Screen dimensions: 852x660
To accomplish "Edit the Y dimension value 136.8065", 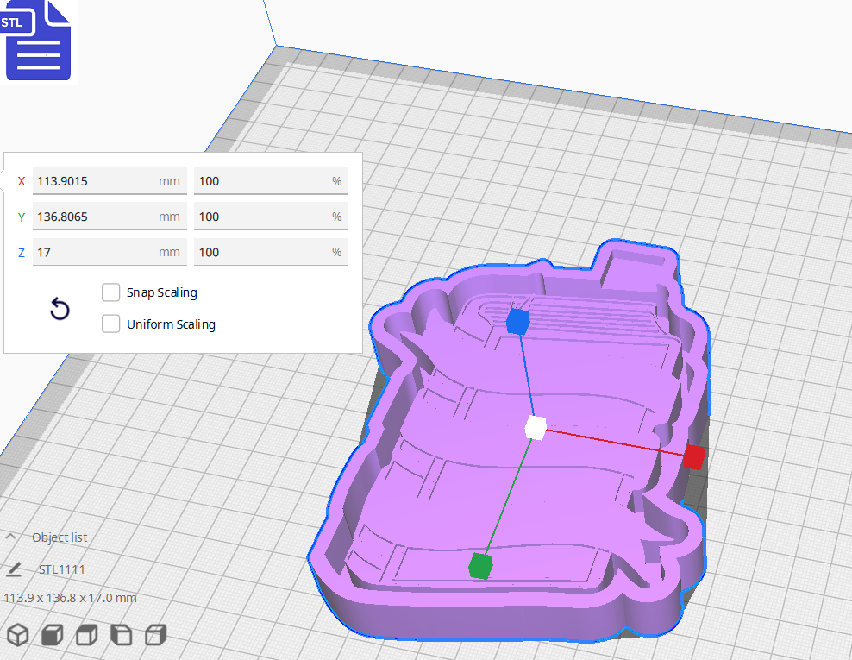I will (110, 216).
